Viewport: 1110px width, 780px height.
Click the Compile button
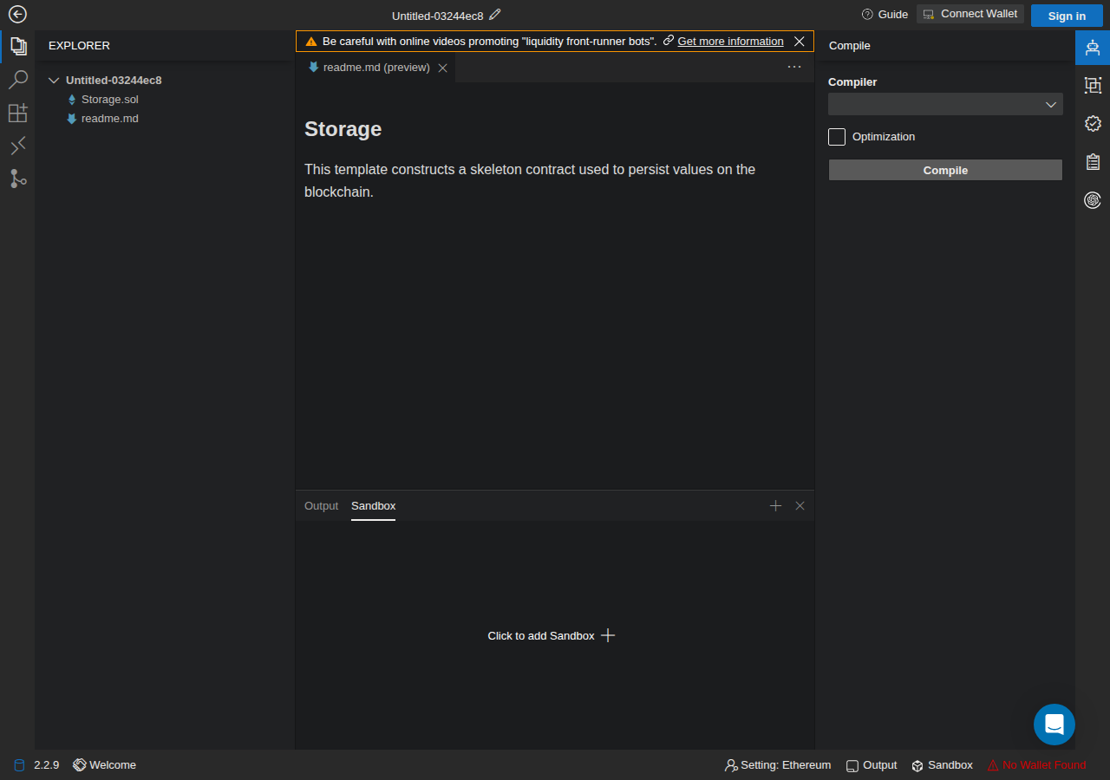point(945,170)
